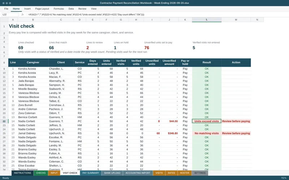The image size is (289, 180).
Task: Switch to the RATES sheet tab
Action: [x=171, y=173]
